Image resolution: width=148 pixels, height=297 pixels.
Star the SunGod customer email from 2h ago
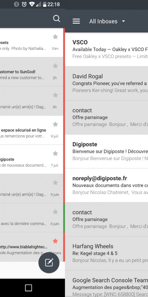55,66
